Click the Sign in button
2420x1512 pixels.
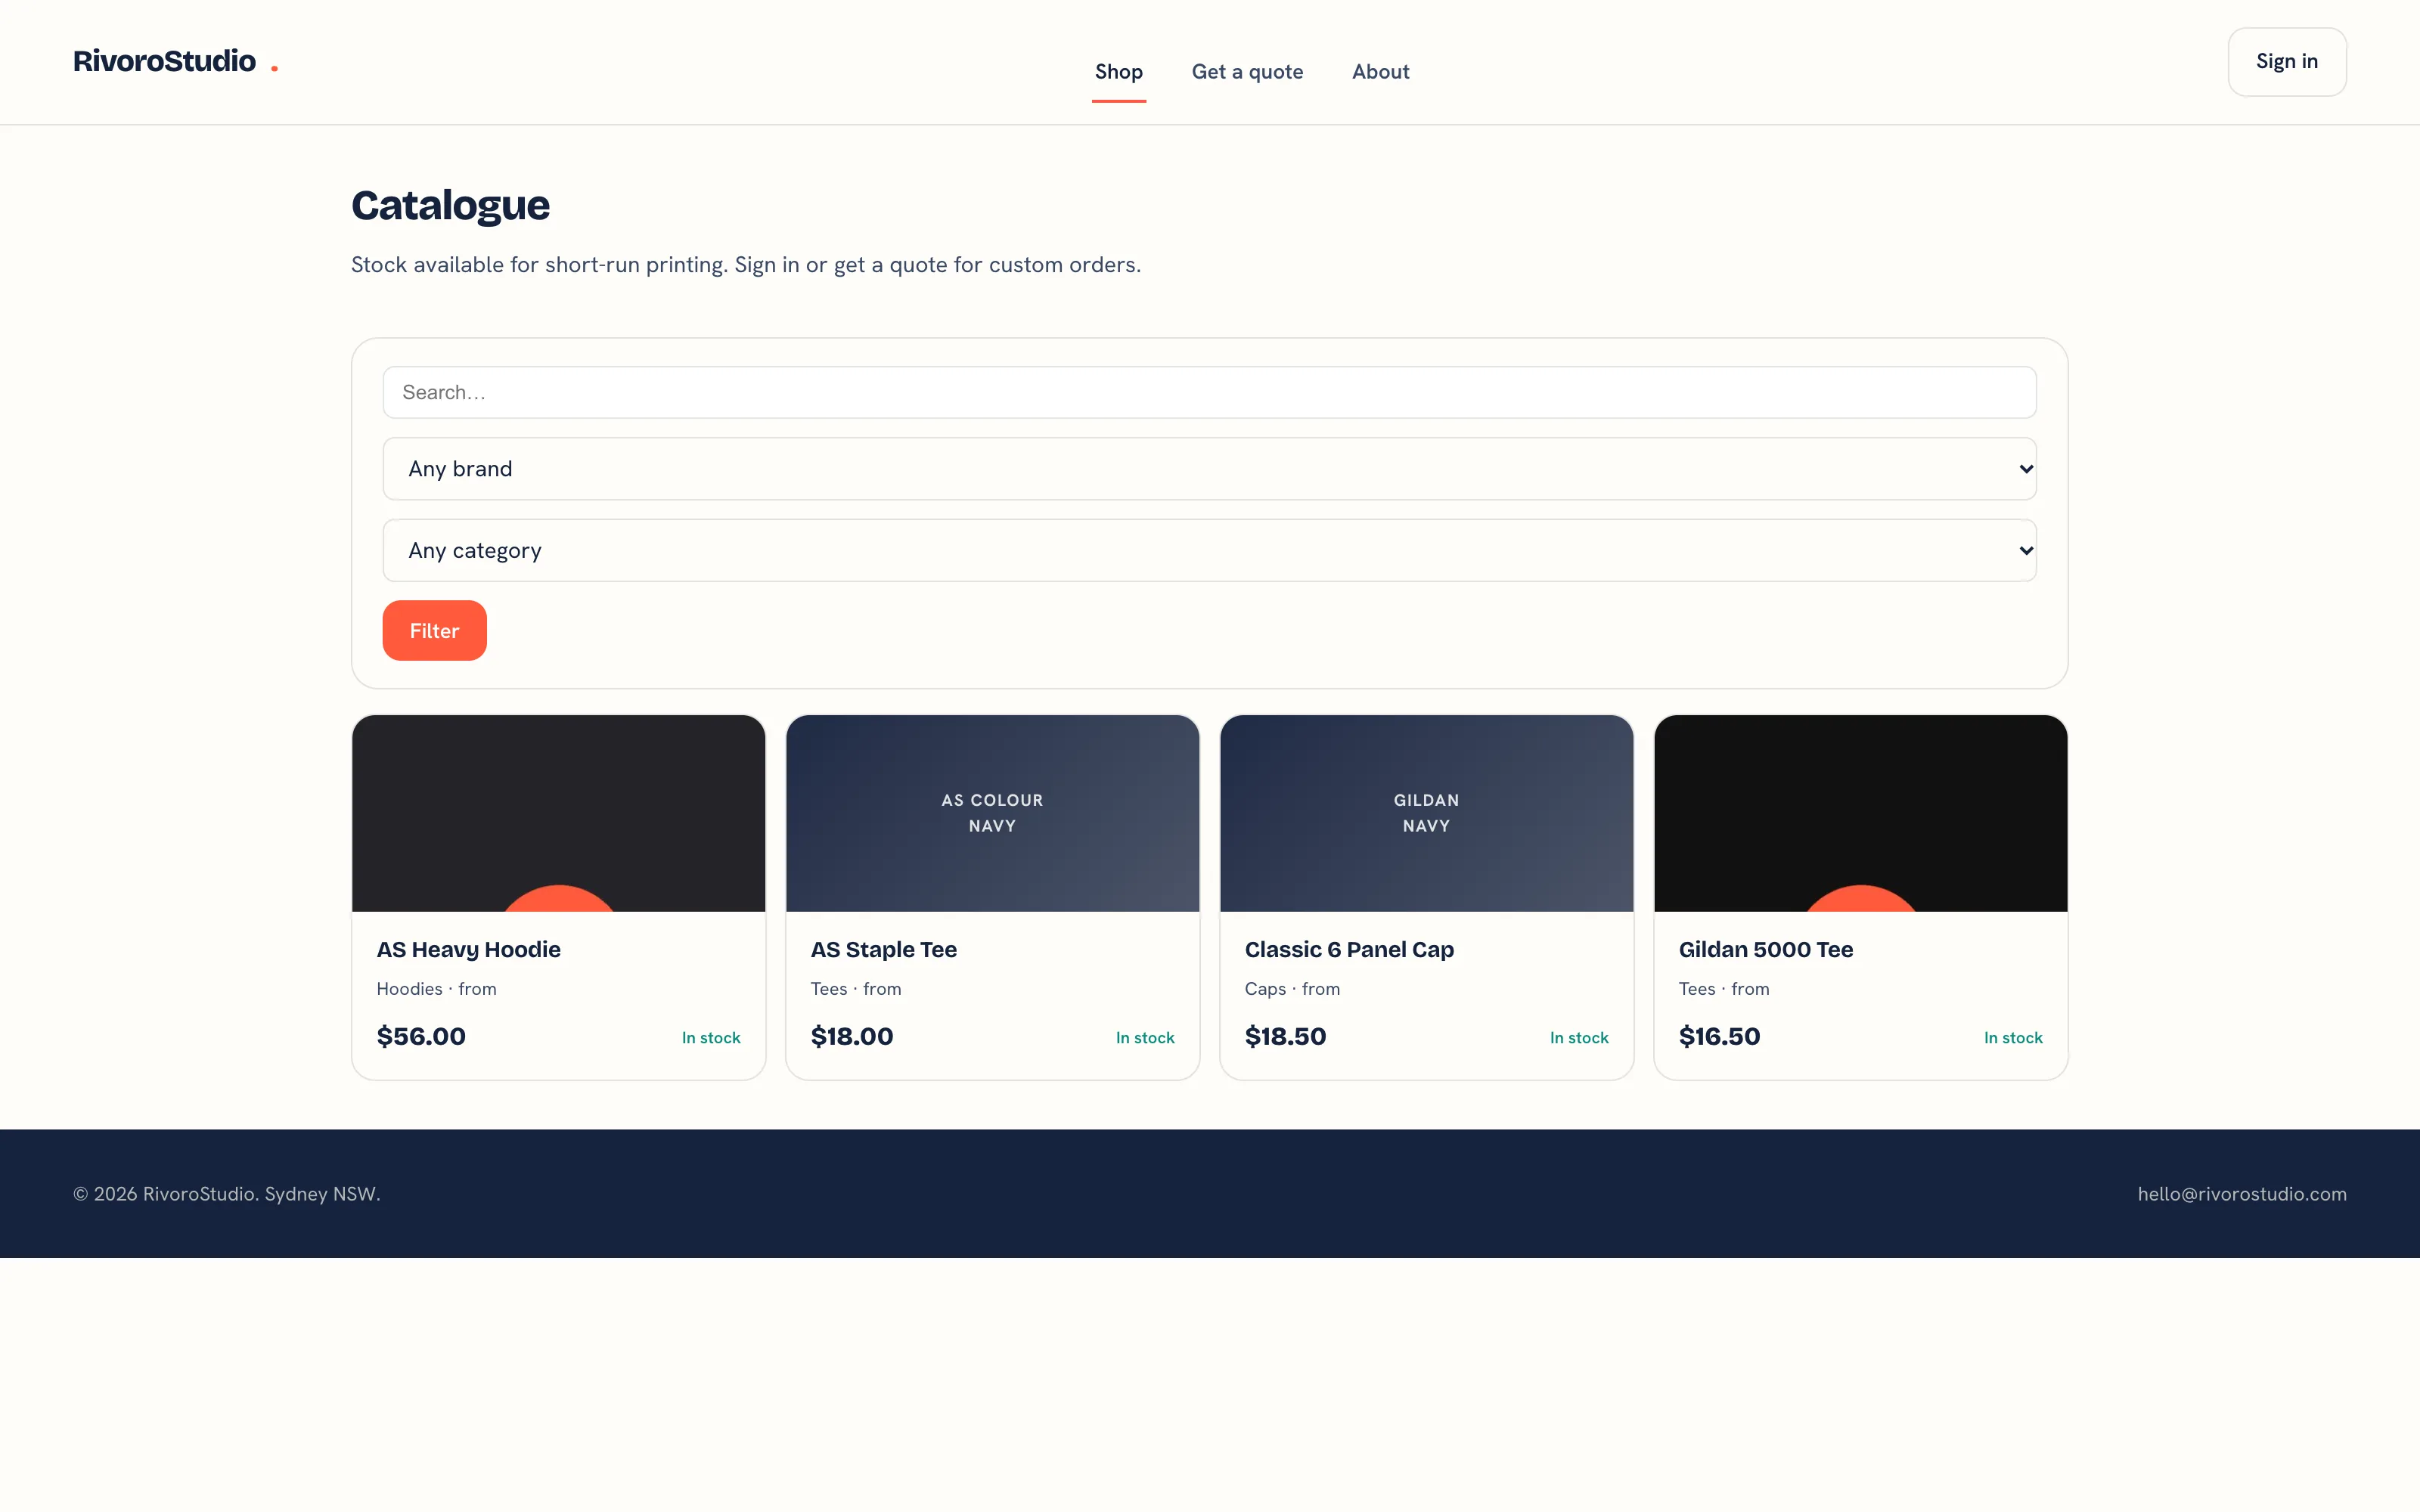(x=2286, y=62)
